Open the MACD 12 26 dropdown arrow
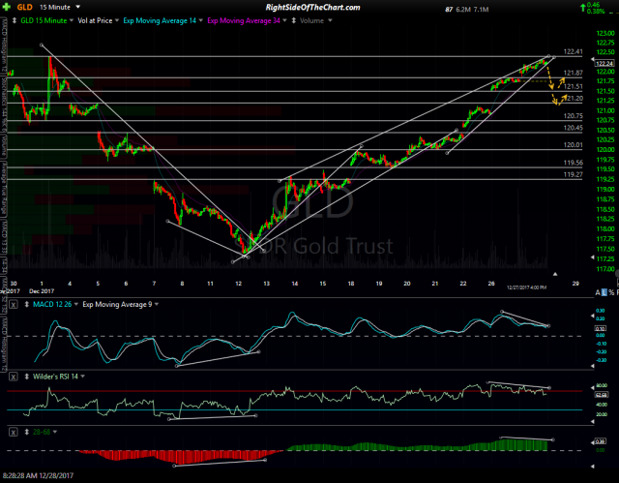The image size is (619, 483). coord(76,305)
